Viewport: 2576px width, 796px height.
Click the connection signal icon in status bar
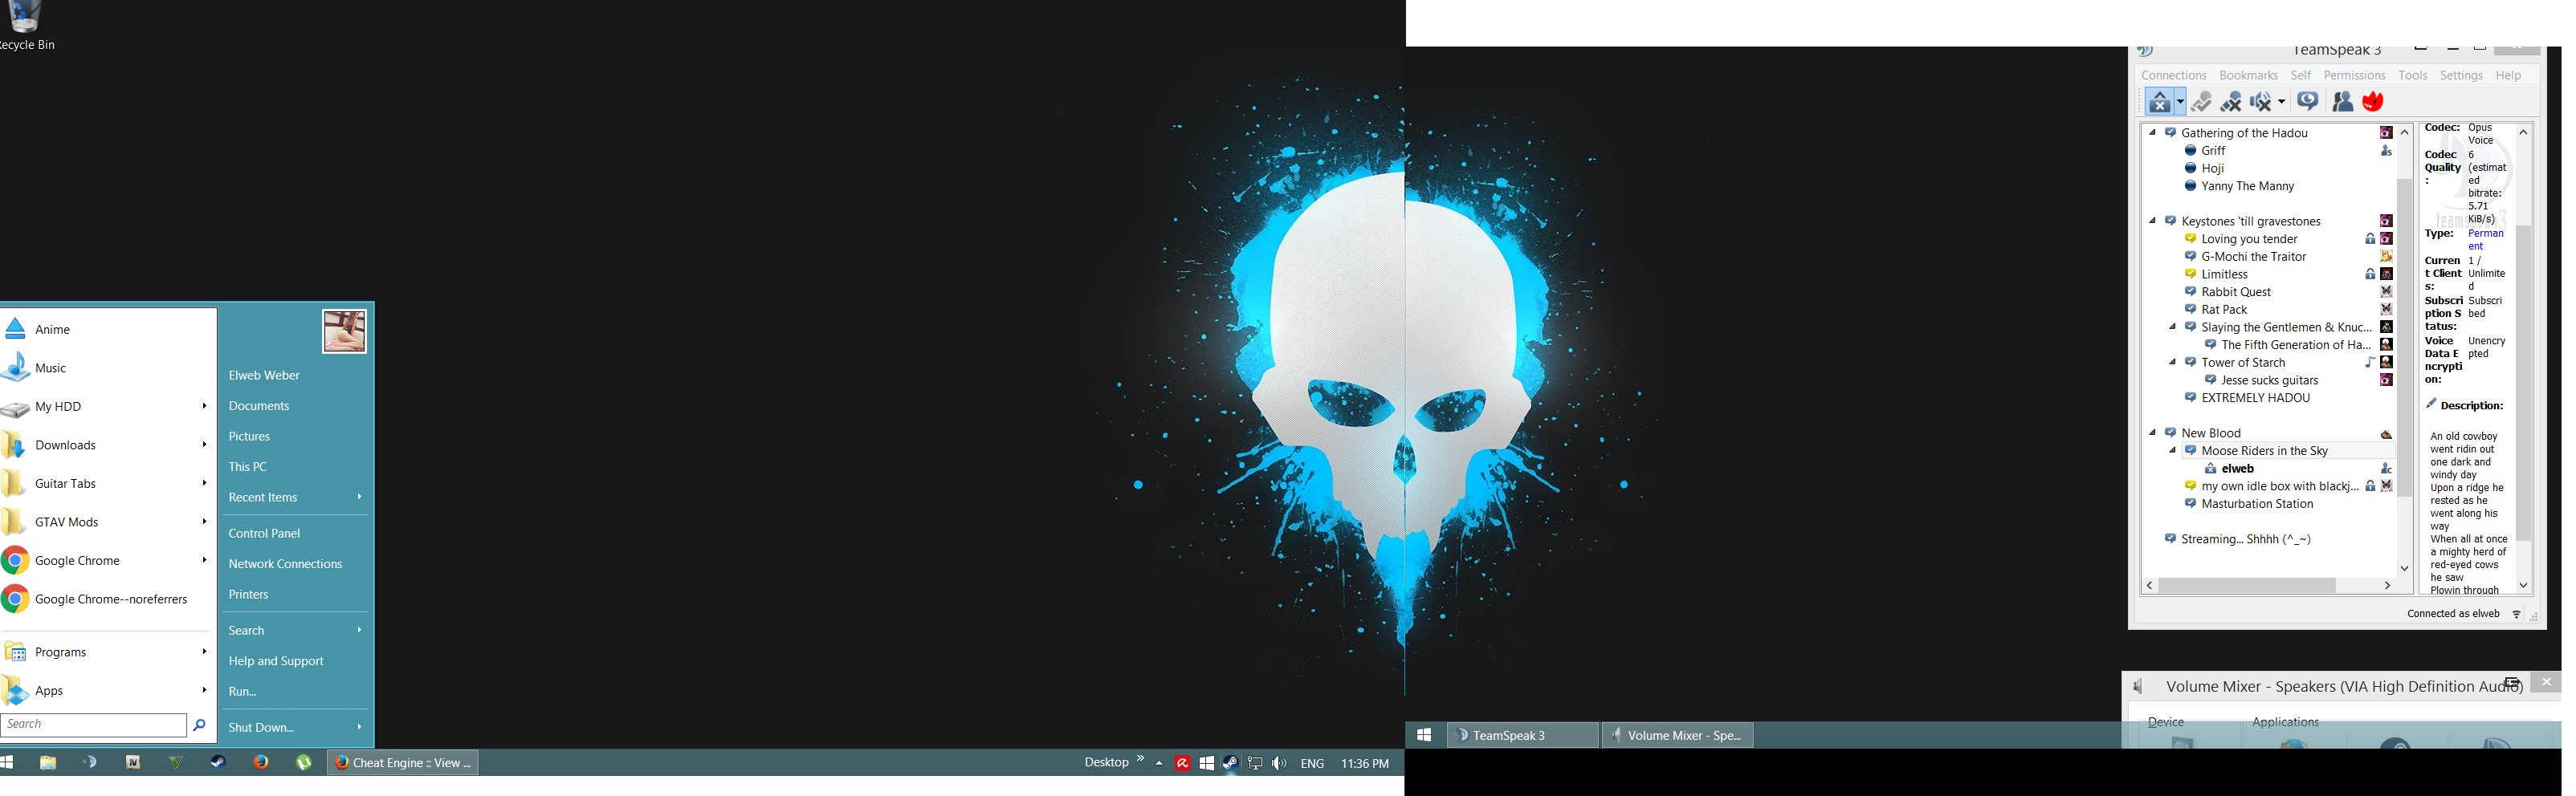point(2516,615)
